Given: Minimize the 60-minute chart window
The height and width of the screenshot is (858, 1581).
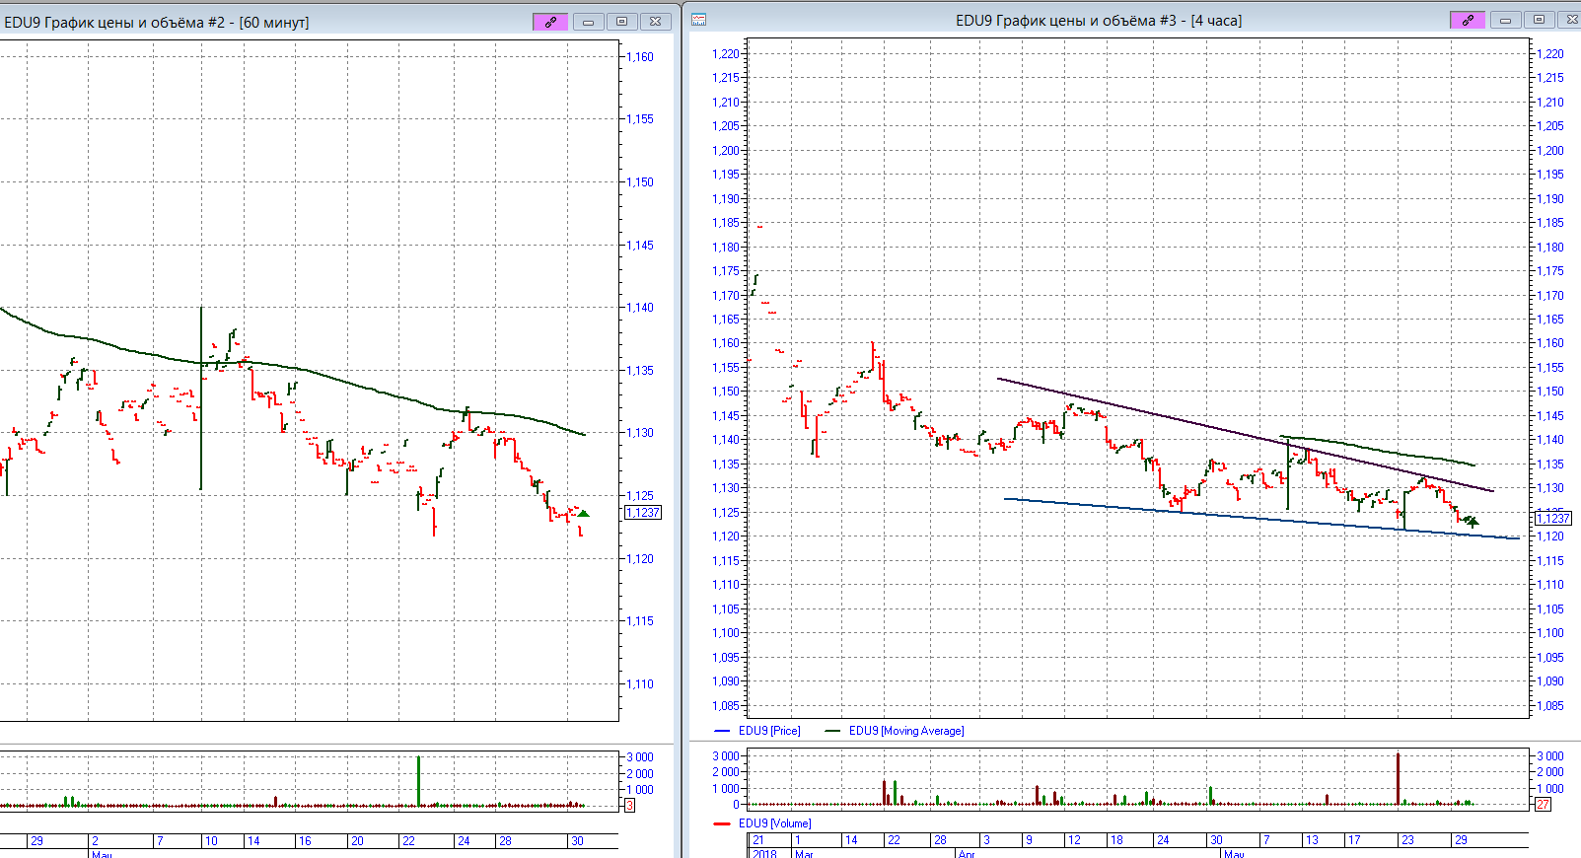Looking at the screenshot, I should (x=588, y=22).
